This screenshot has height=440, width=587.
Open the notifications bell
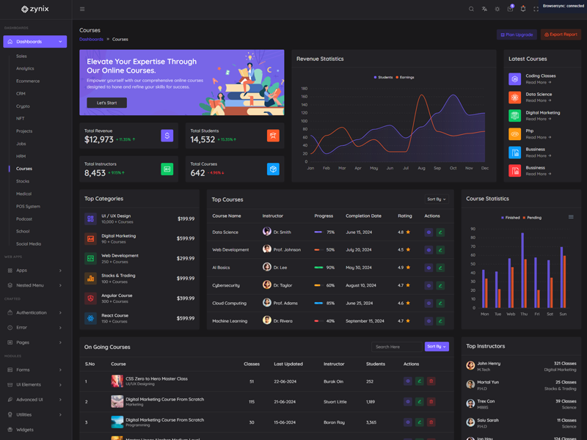(523, 9)
